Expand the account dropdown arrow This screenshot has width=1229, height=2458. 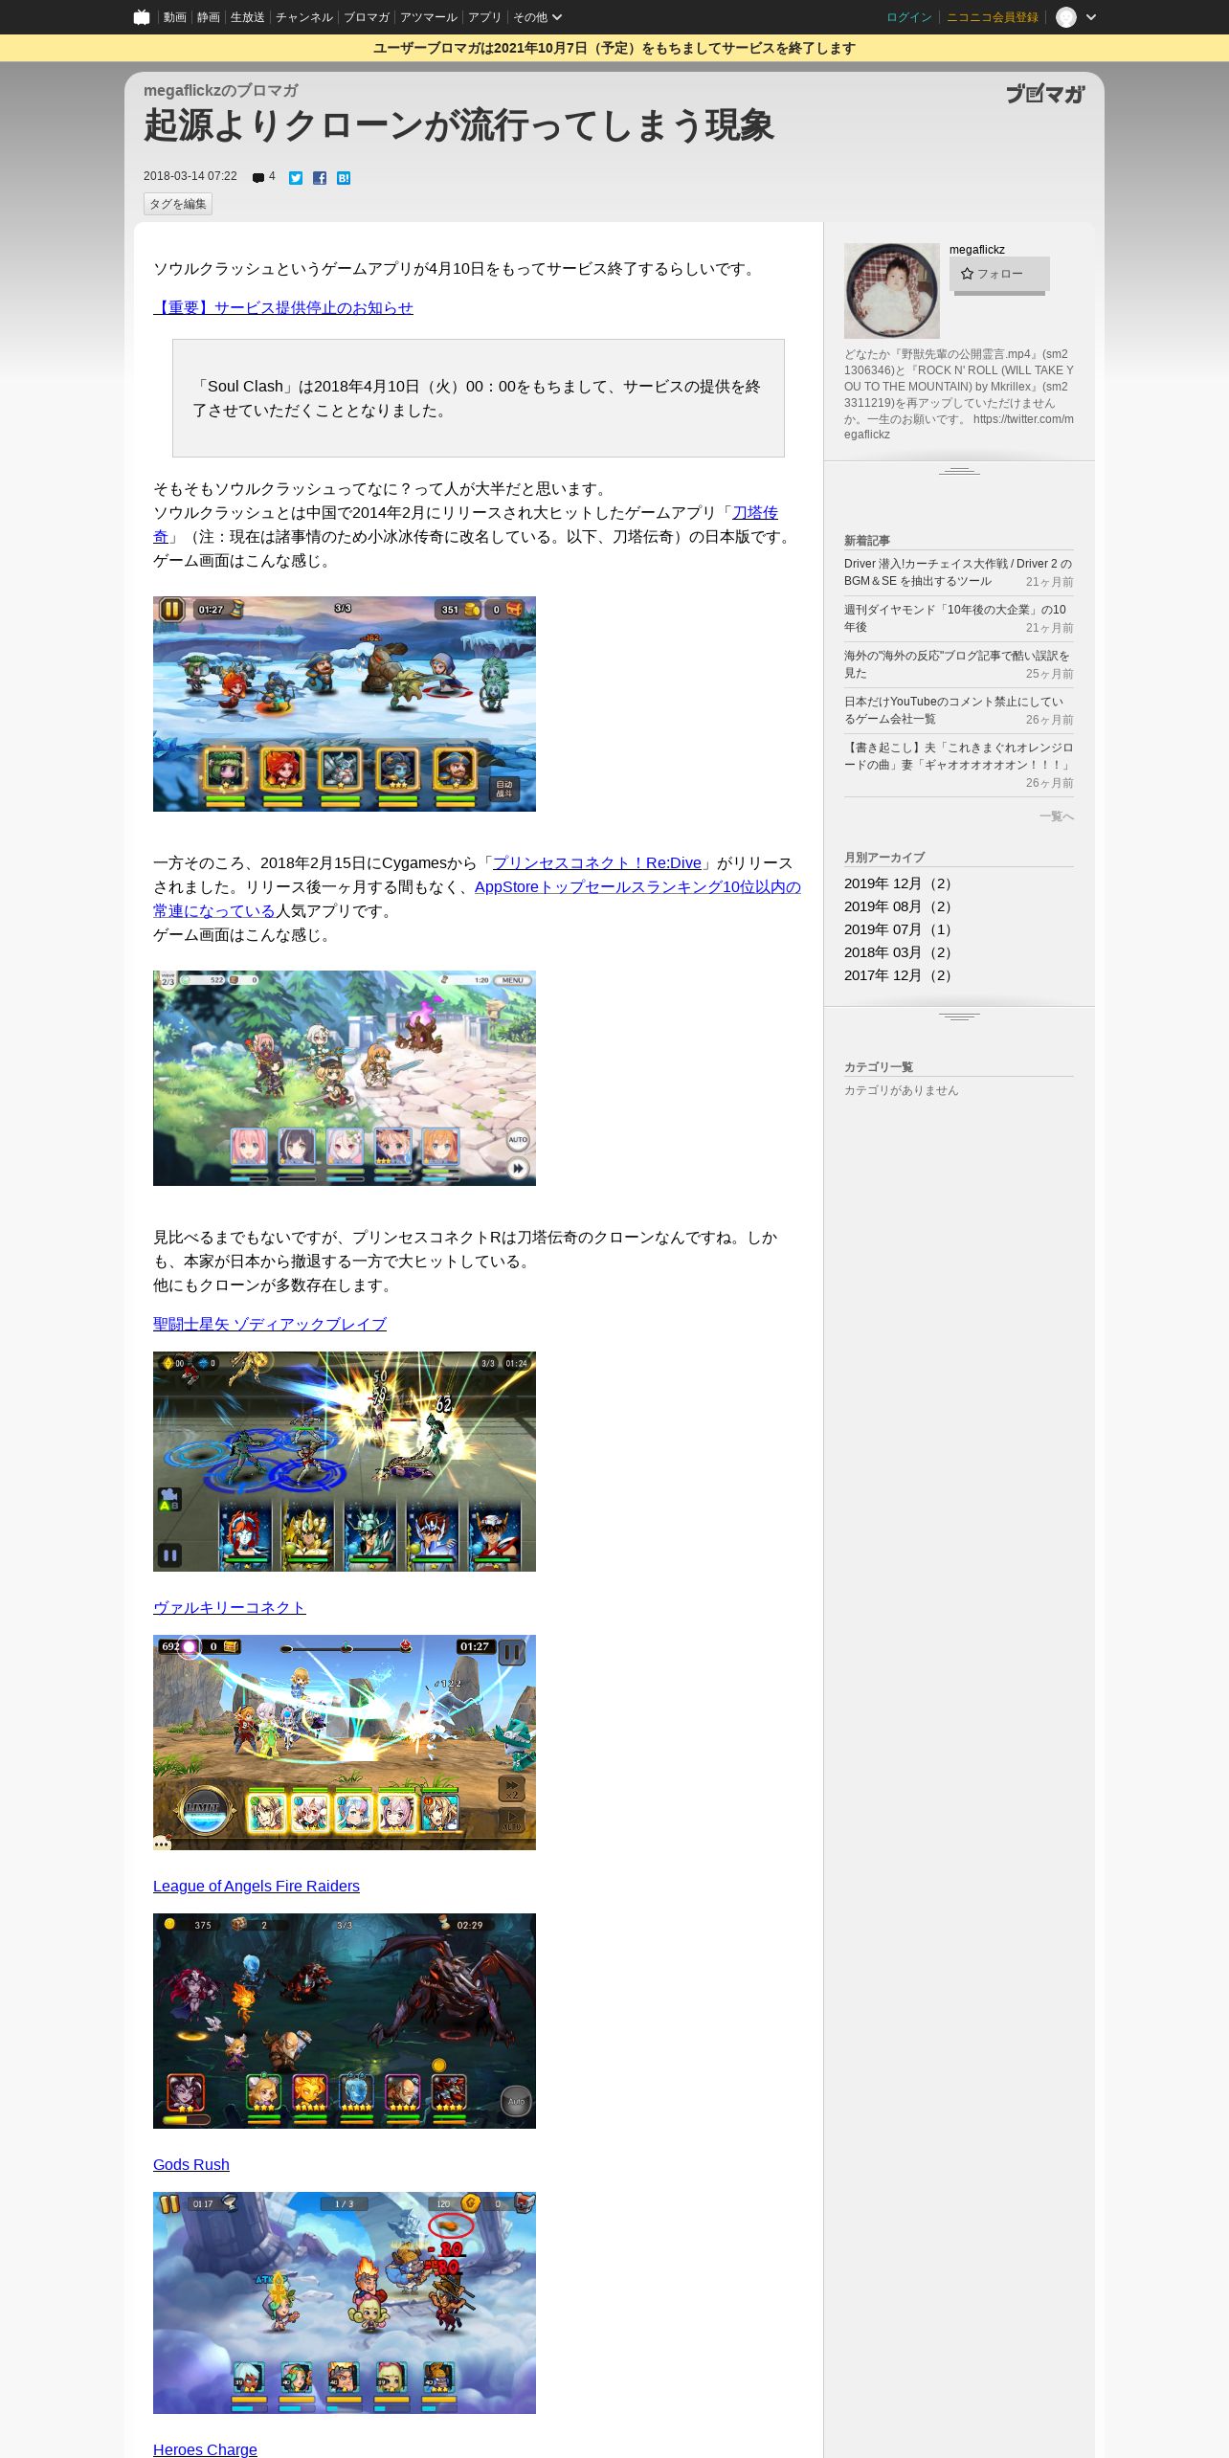pyautogui.click(x=1091, y=17)
